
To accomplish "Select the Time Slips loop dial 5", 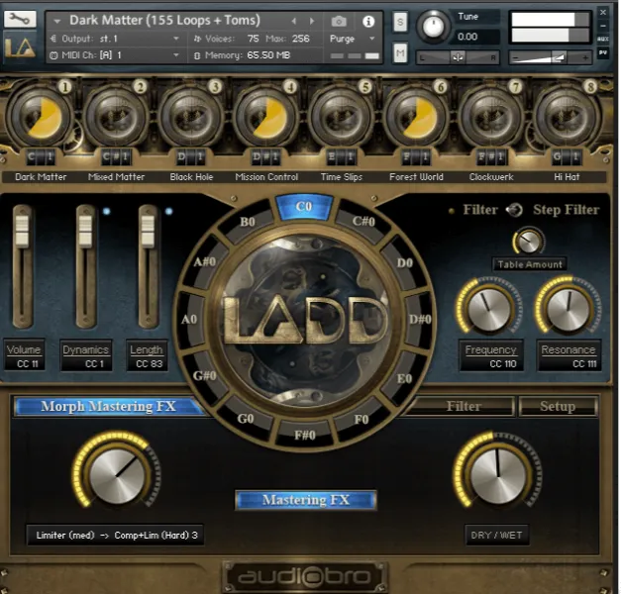I will pyautogui.click(x=341, y=117).
